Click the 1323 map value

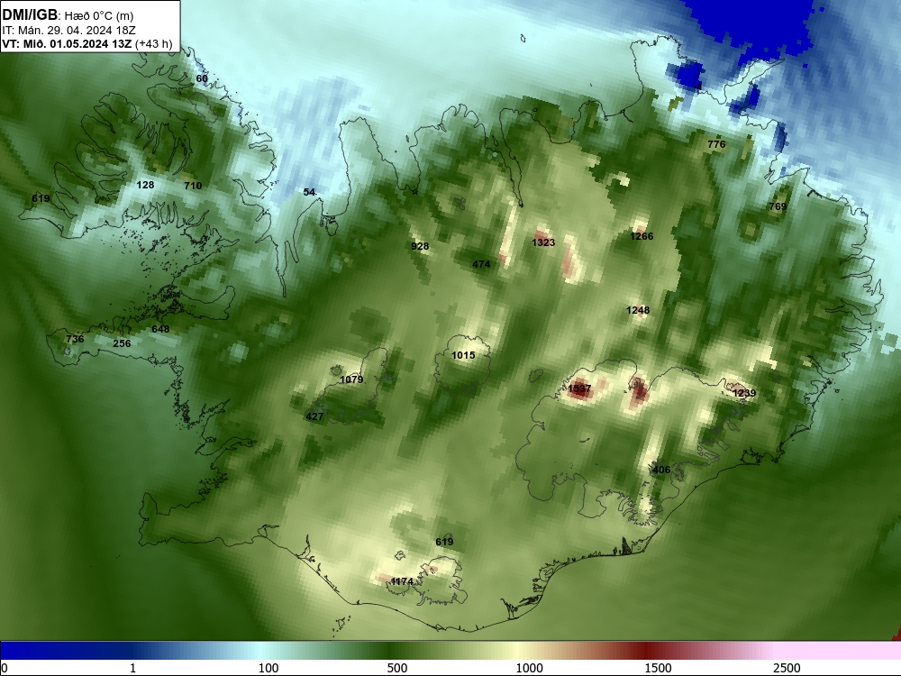click(x=543, y=242)
